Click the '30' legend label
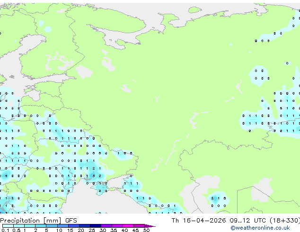The image size is (300, 232). [x=103, y=230]
